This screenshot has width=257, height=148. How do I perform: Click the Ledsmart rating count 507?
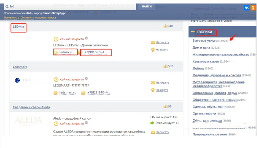[170, 66]
